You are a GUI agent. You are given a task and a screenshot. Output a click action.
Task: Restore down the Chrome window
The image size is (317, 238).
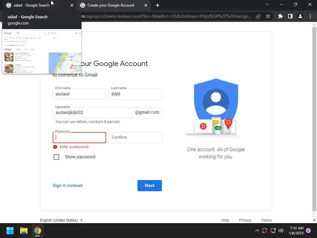click(296, 4)
